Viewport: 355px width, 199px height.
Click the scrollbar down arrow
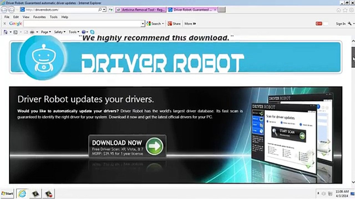(353, 182)
